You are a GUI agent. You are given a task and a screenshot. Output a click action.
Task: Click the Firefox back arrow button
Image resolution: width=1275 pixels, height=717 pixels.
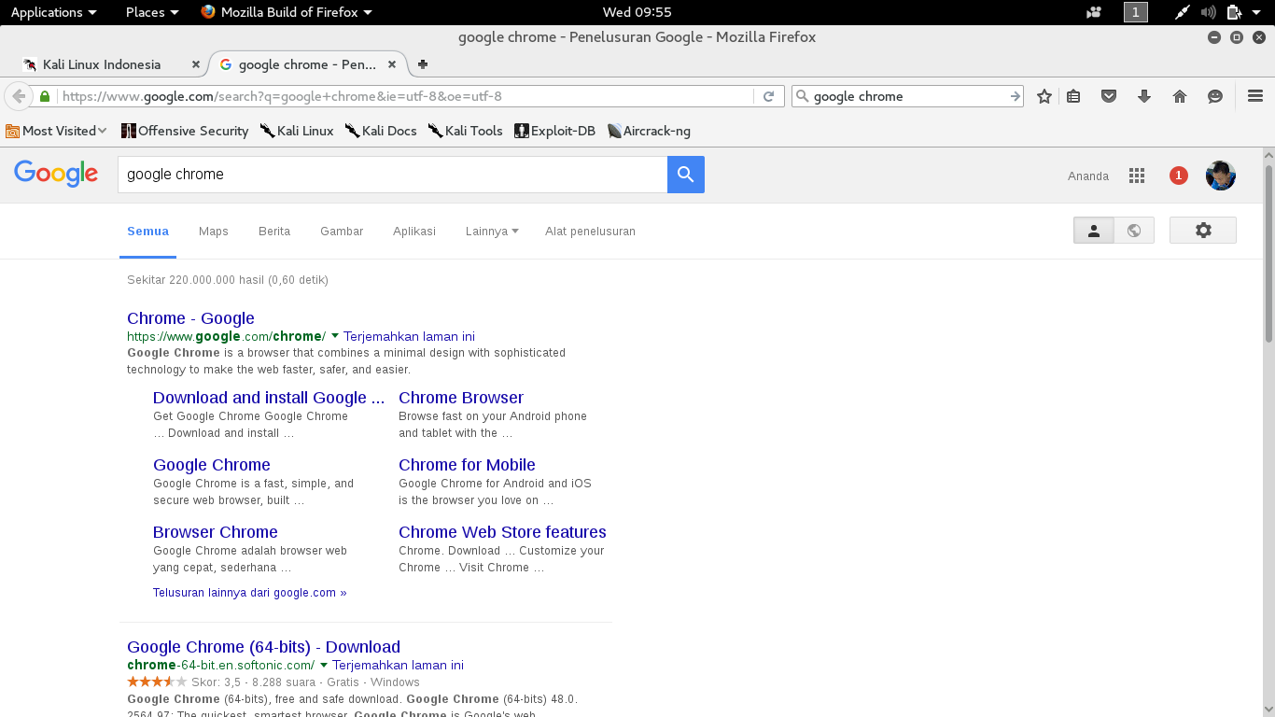pyautogui.click(x=18, y=96)
